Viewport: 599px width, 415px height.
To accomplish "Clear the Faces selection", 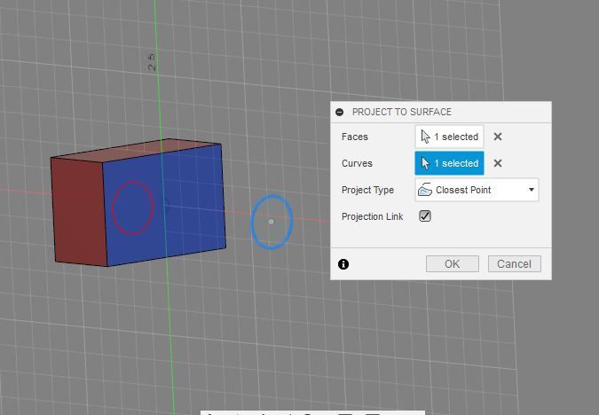I will tap(497, 137).
